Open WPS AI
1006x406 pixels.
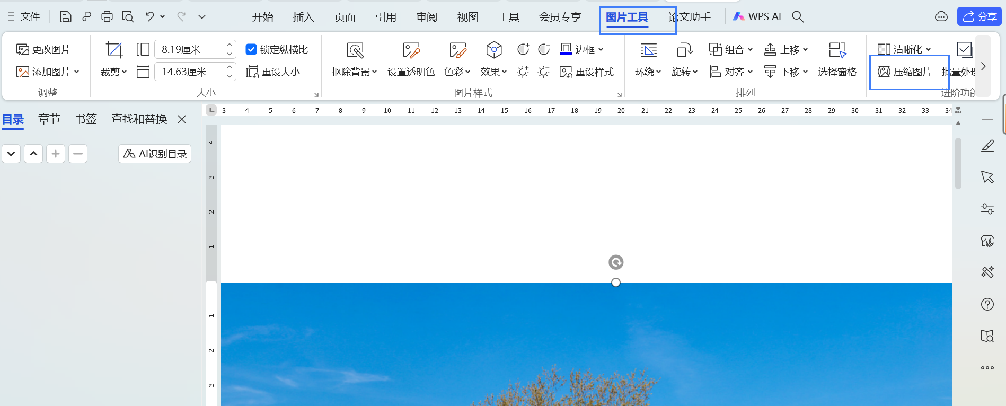click(757, 17)
